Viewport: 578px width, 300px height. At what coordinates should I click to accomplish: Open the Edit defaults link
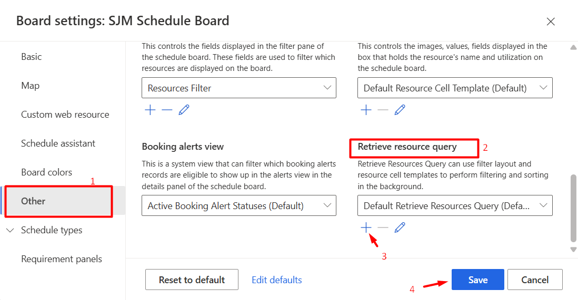[x=277, y=280]
